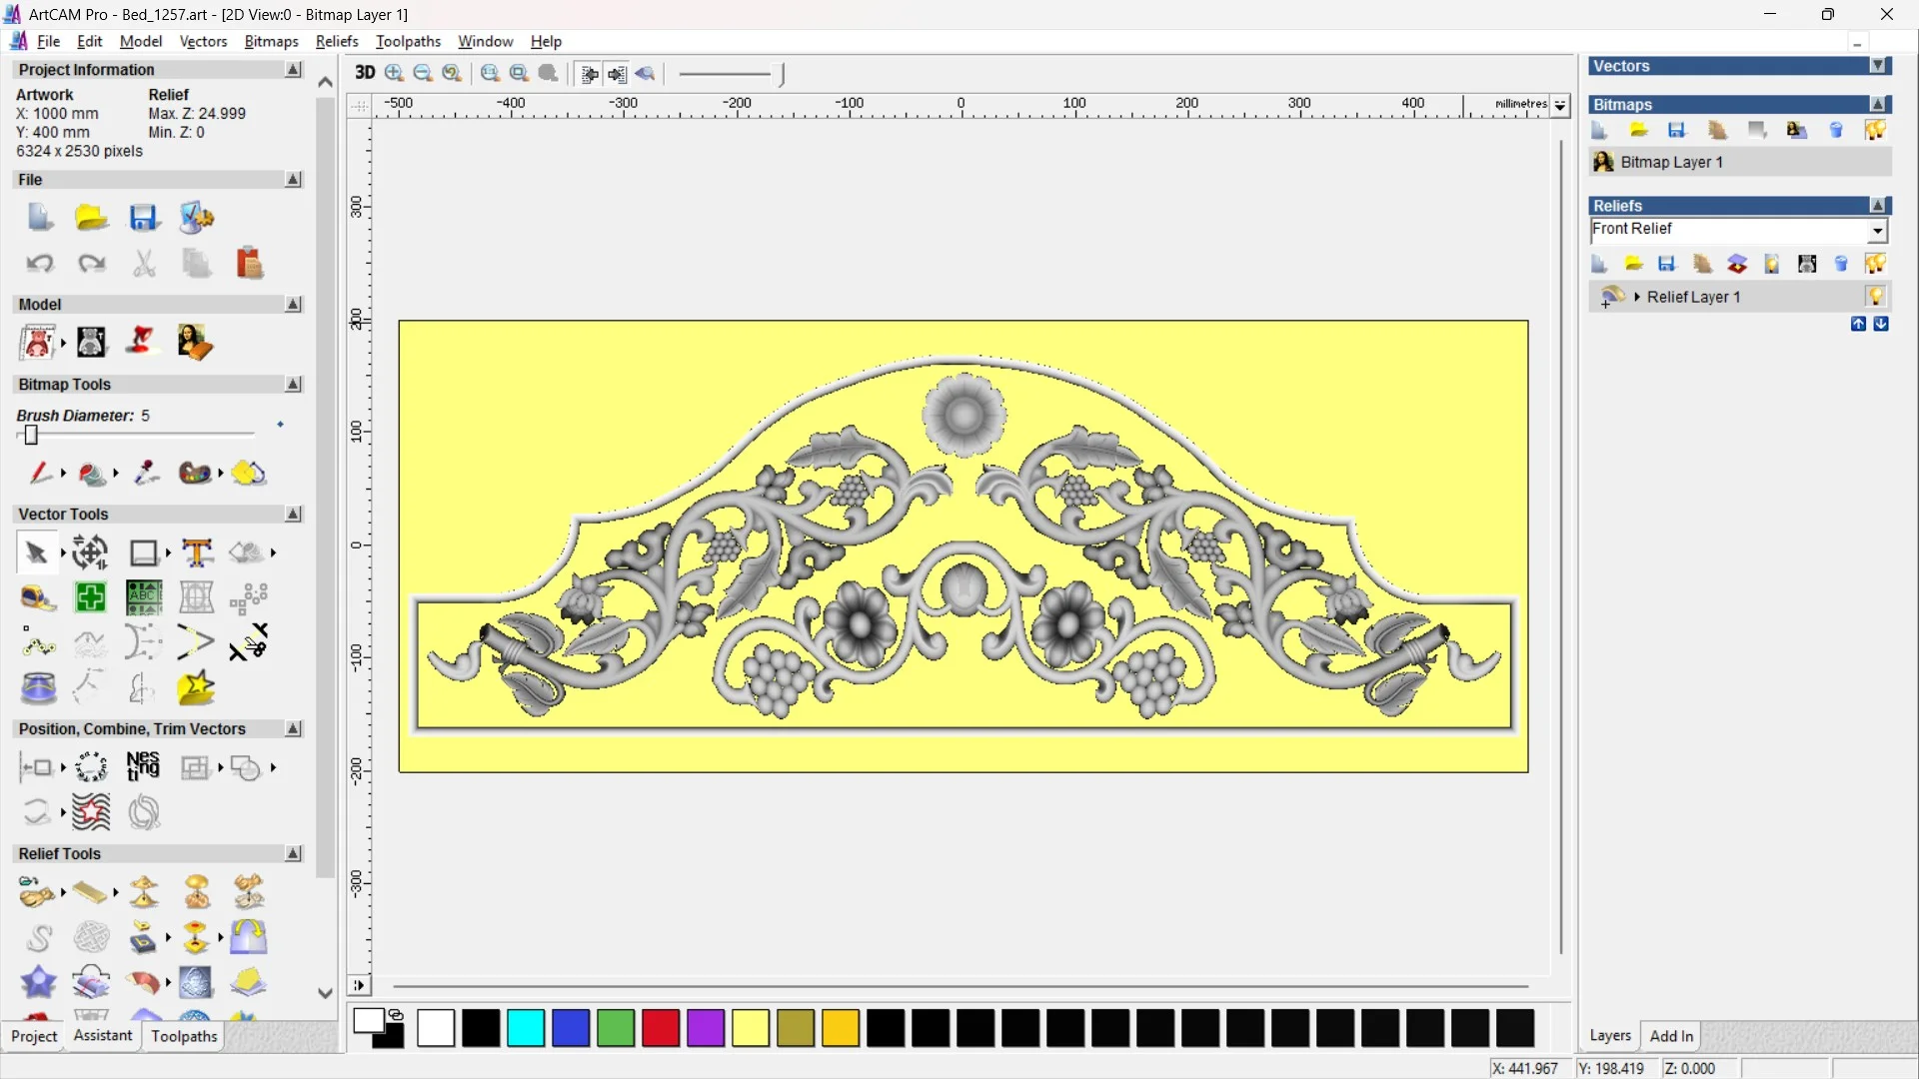Select the bitmap Paint brush tool
Screen dimensions: 1919x1079
(x=40, y=473)
